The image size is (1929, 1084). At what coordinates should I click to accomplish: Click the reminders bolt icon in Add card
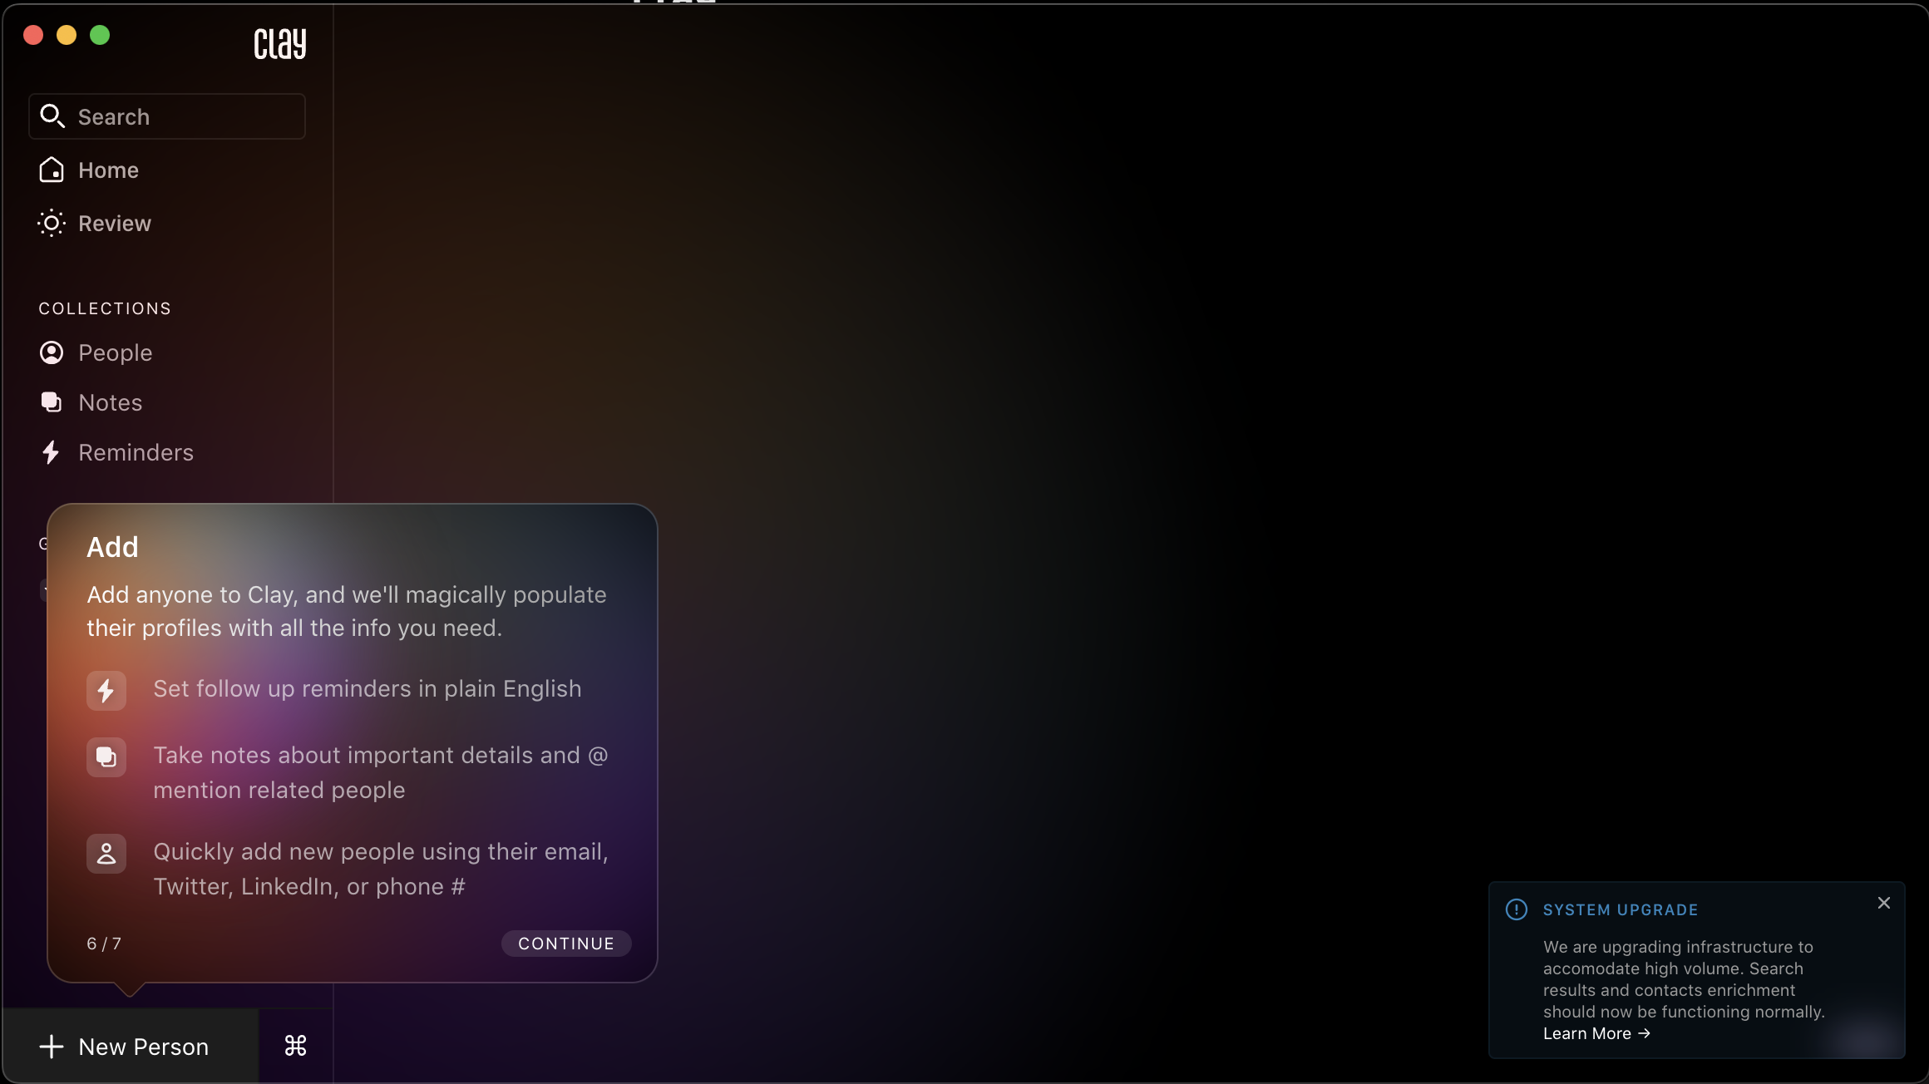(x=106, y=690)
